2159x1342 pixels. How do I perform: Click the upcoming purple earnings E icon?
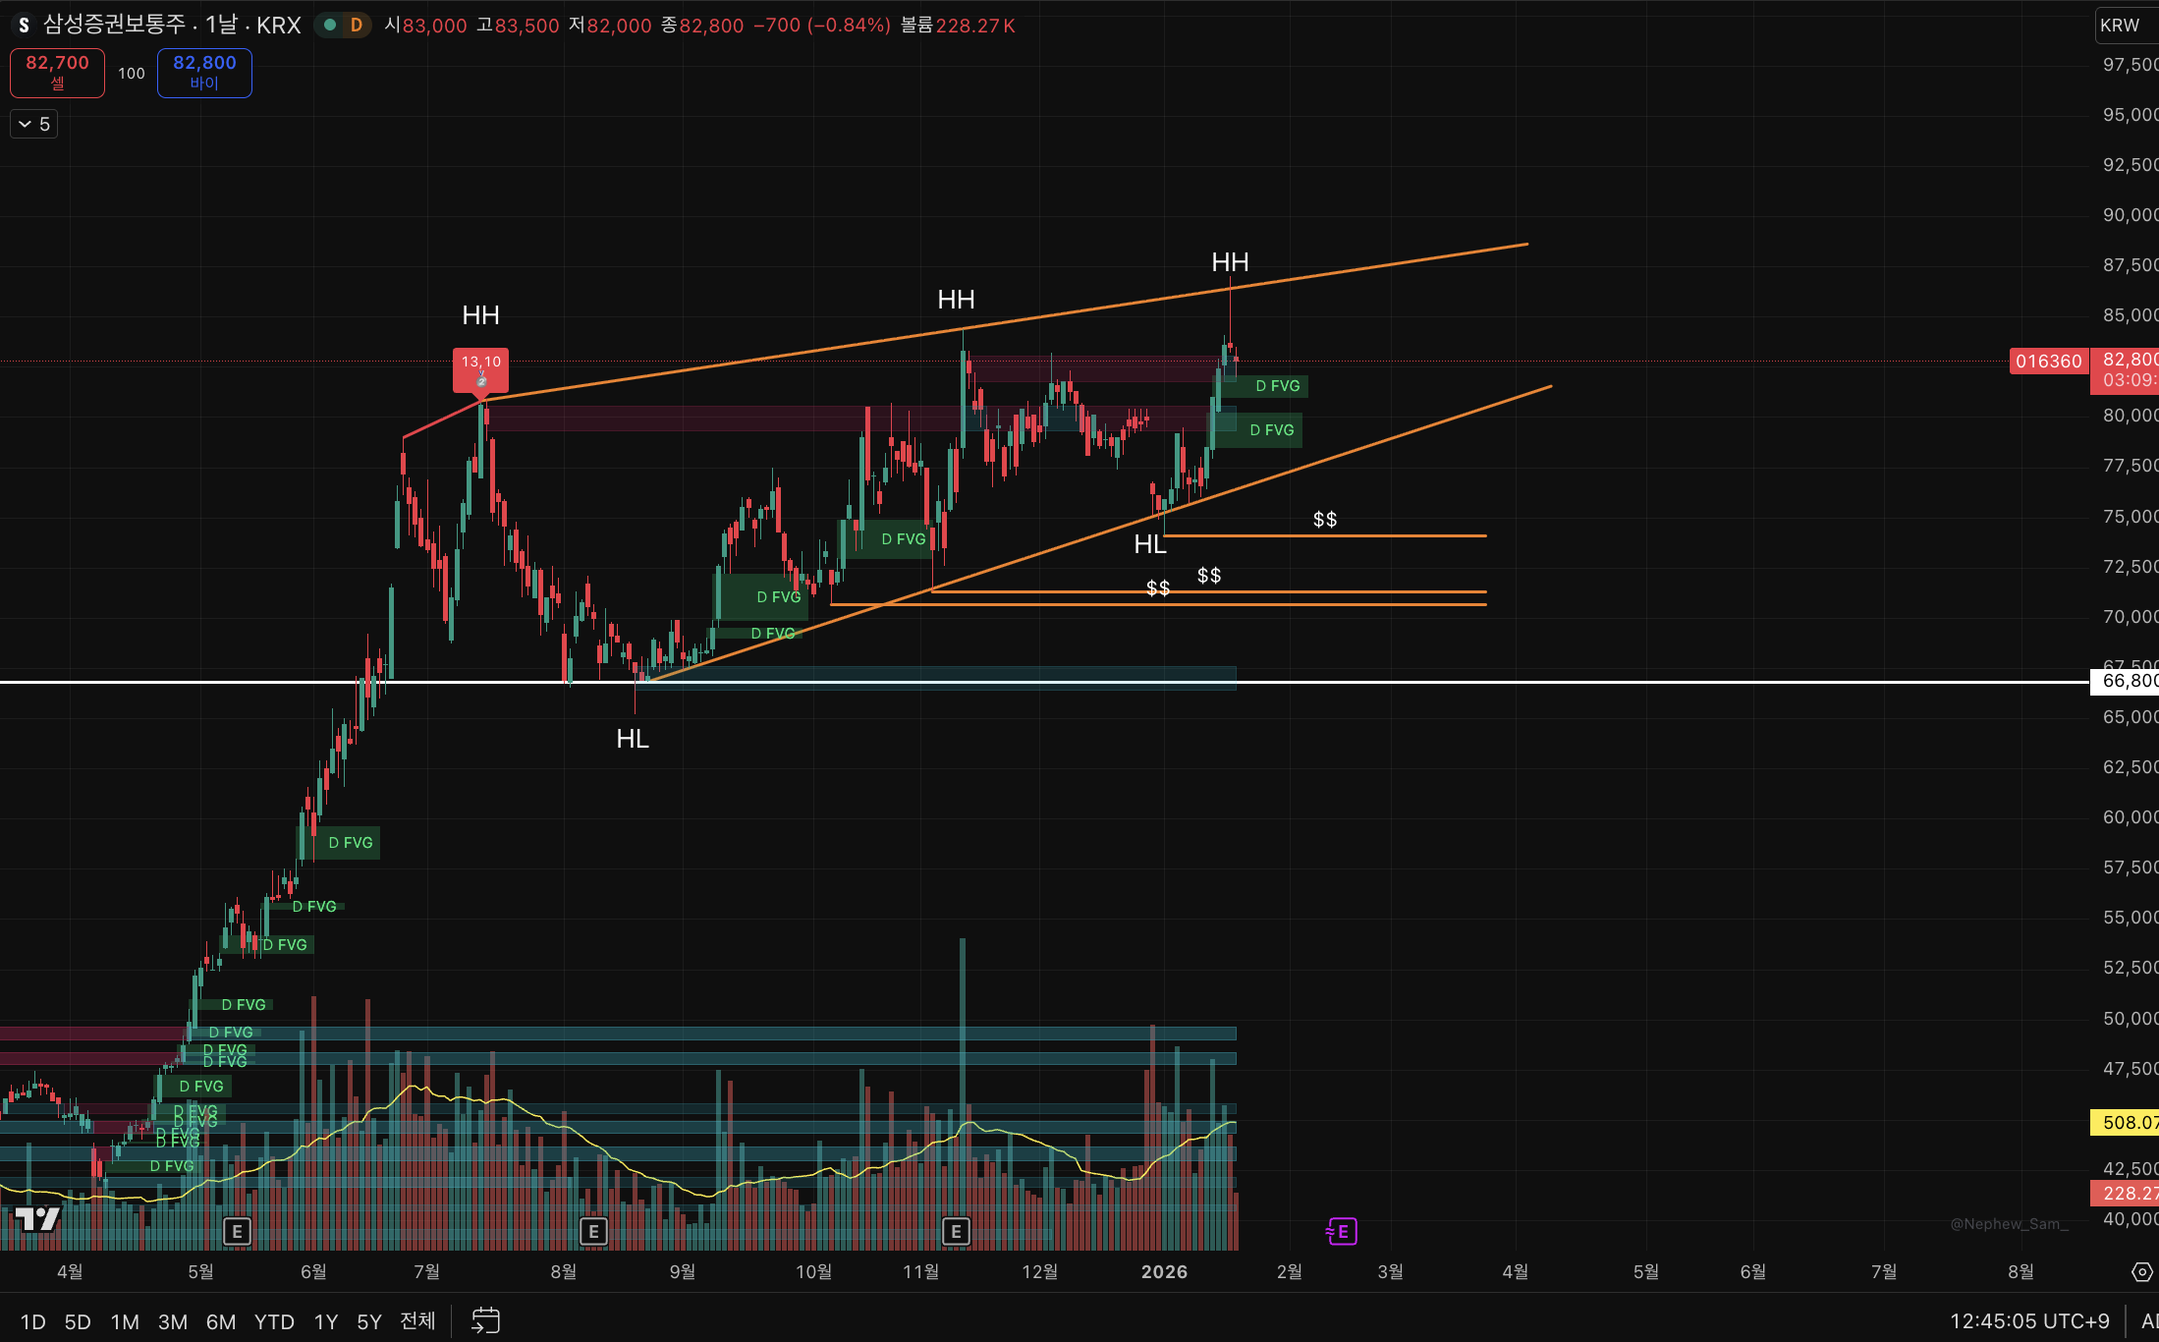tap(1342, 1231)
